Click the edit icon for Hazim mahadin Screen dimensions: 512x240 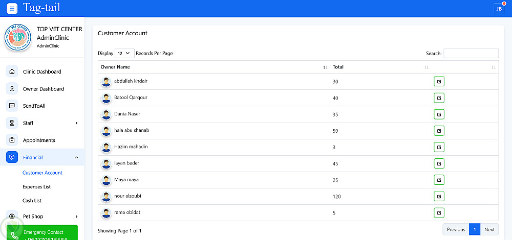(439, 147)
